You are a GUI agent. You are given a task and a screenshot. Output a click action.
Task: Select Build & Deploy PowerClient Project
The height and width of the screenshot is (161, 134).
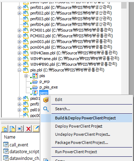[87, 118]
